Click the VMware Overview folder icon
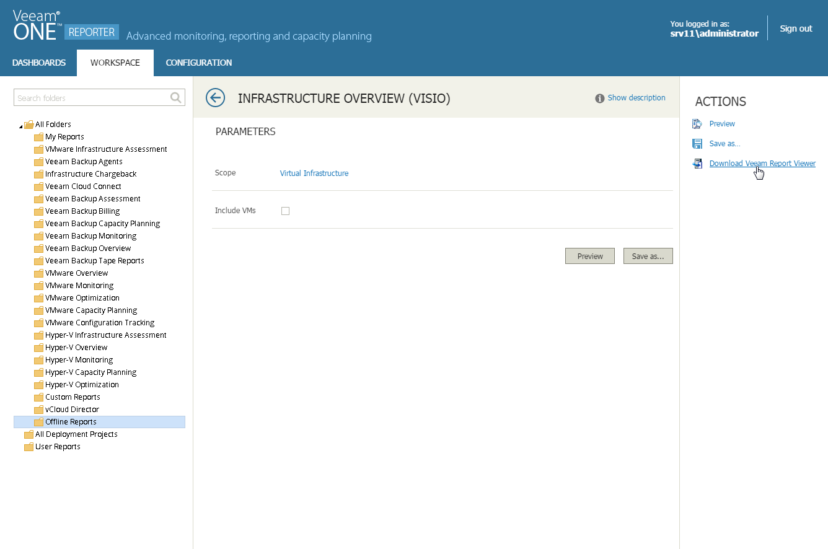Image resolution: width=828 pixels, height=549 pixels. pyautogui.click(x=38, y=273)
